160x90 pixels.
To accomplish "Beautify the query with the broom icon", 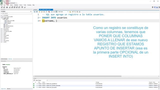I will pyautogui.click(x=73, y=12).
